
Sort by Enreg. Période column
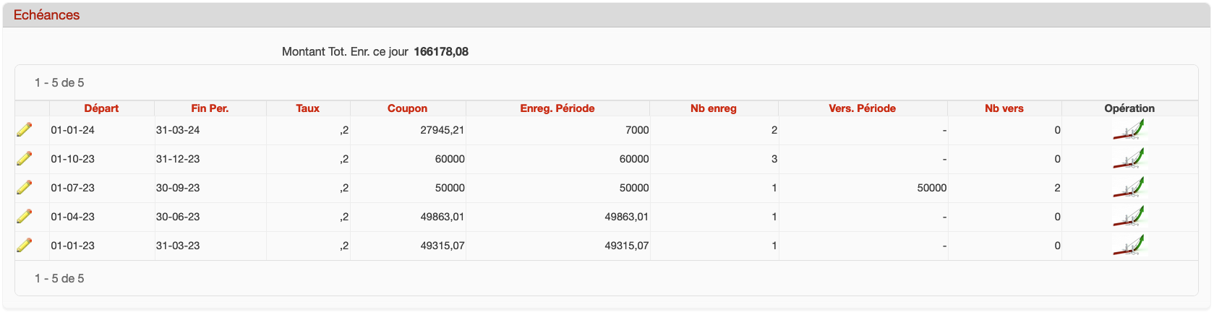point(557,108)
